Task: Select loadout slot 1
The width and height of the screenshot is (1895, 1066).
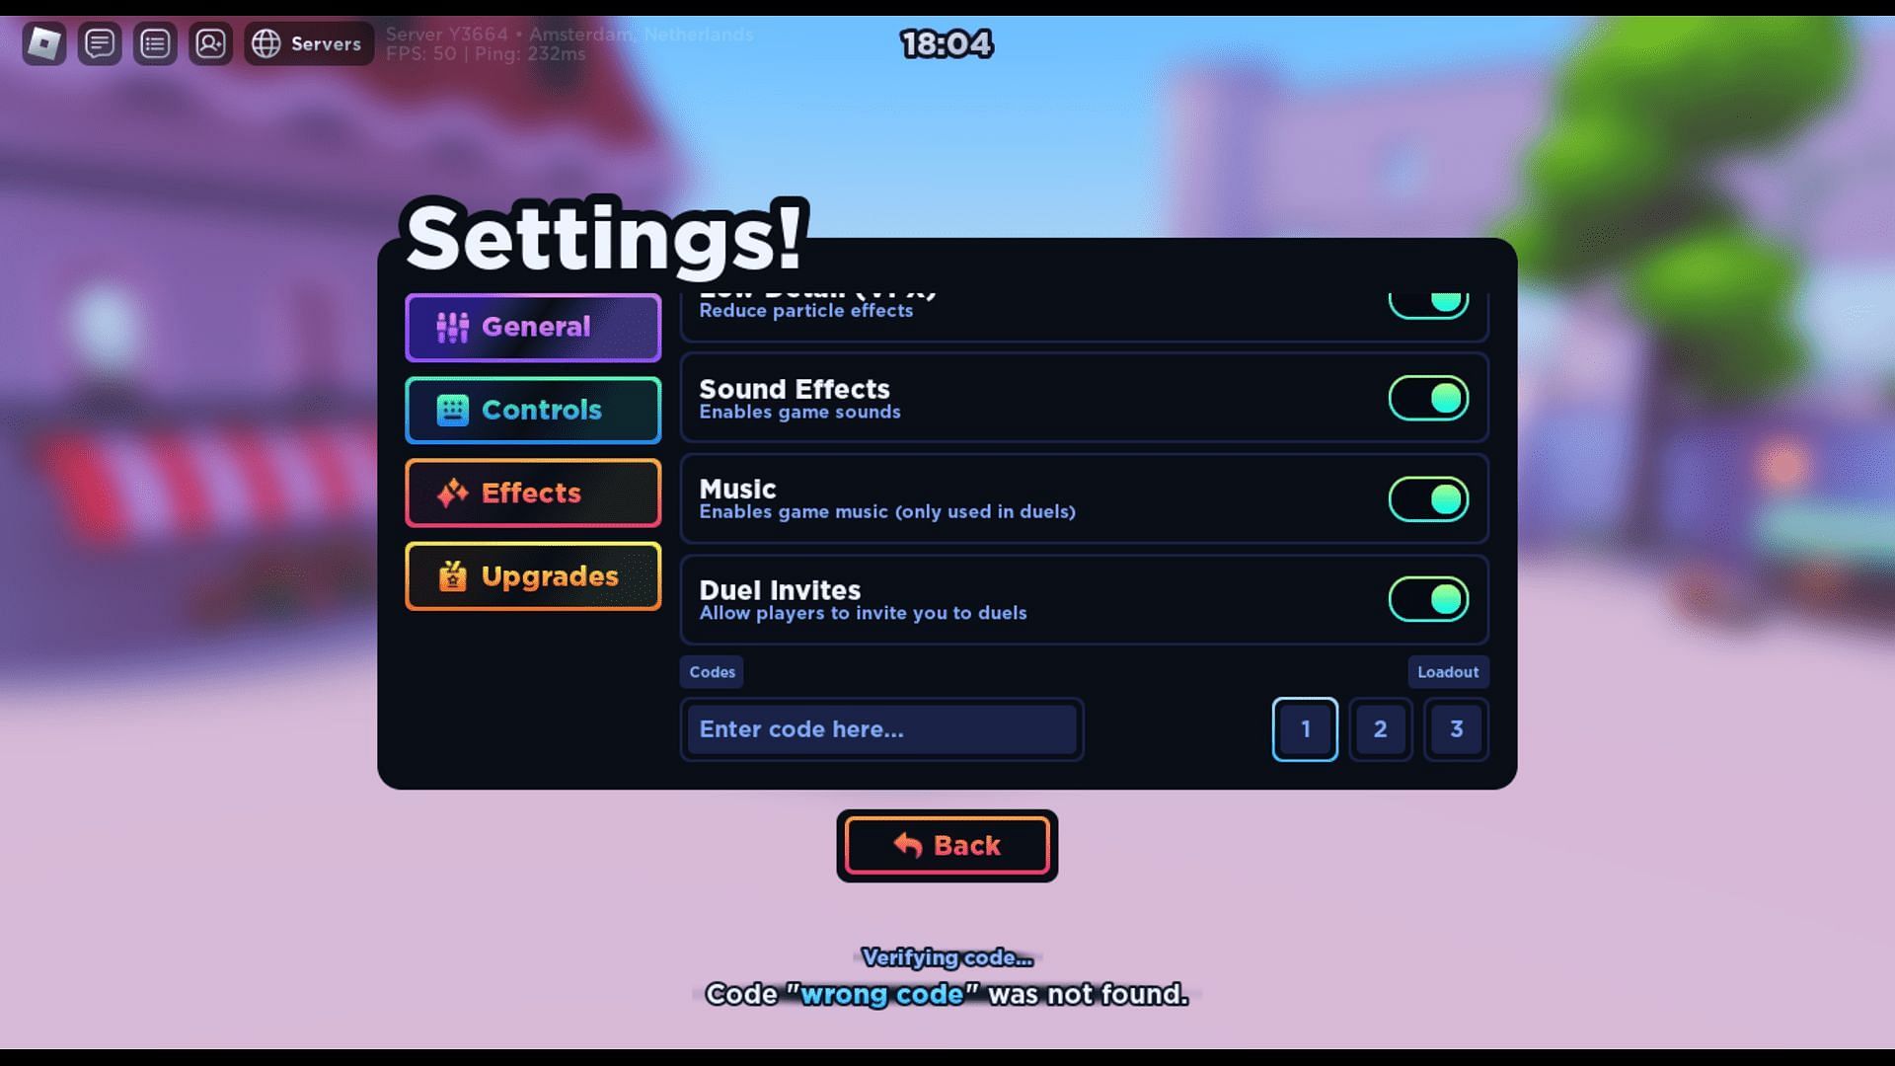Action: (x=1306, y=727)
